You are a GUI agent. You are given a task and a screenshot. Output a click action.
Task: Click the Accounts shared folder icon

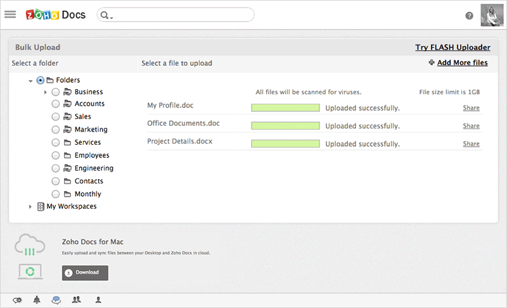click(x=67, y=104)
